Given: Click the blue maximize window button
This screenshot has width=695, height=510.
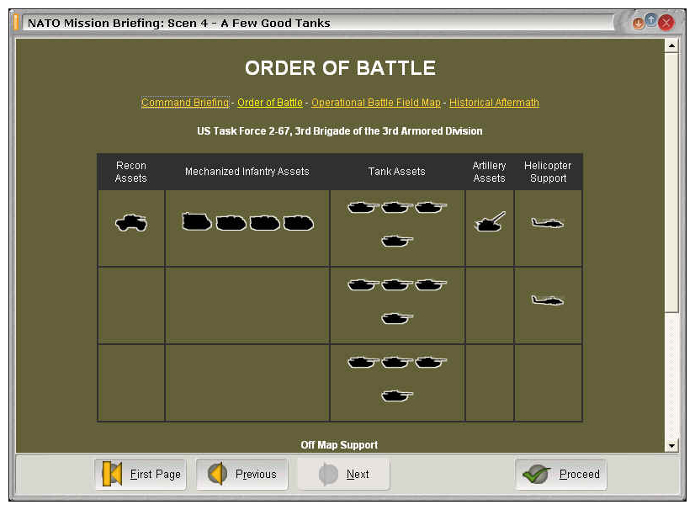Looking at the screenshot, I should pyautogui.click(x=650, y=20).
